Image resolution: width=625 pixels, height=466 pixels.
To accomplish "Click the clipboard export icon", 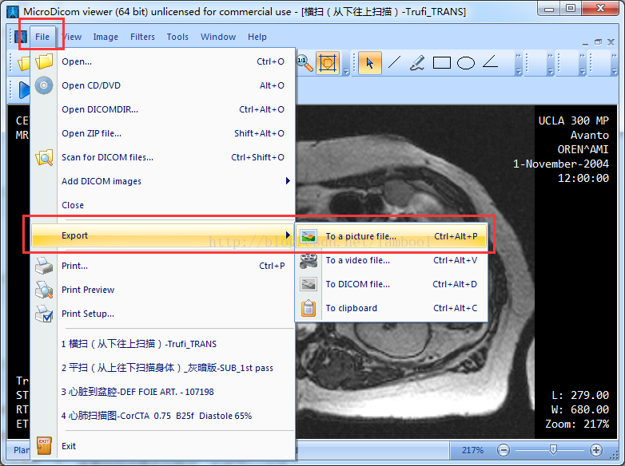I will point(309,308).
